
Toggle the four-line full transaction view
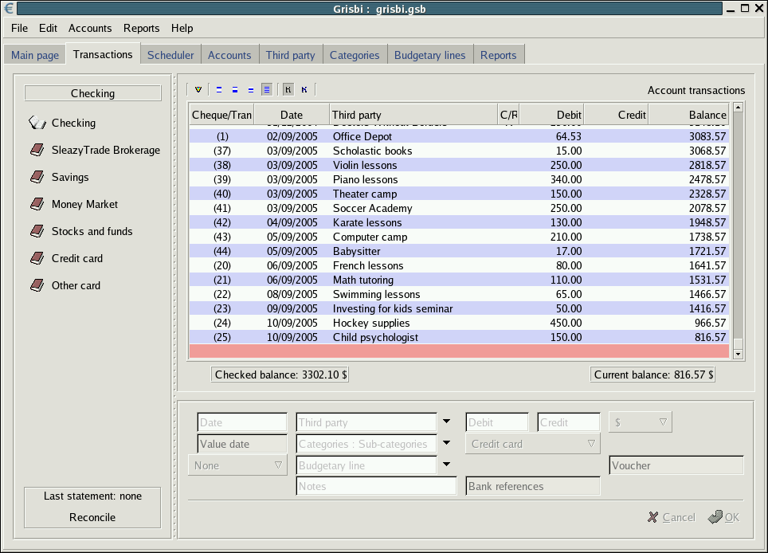coord(267,90)
